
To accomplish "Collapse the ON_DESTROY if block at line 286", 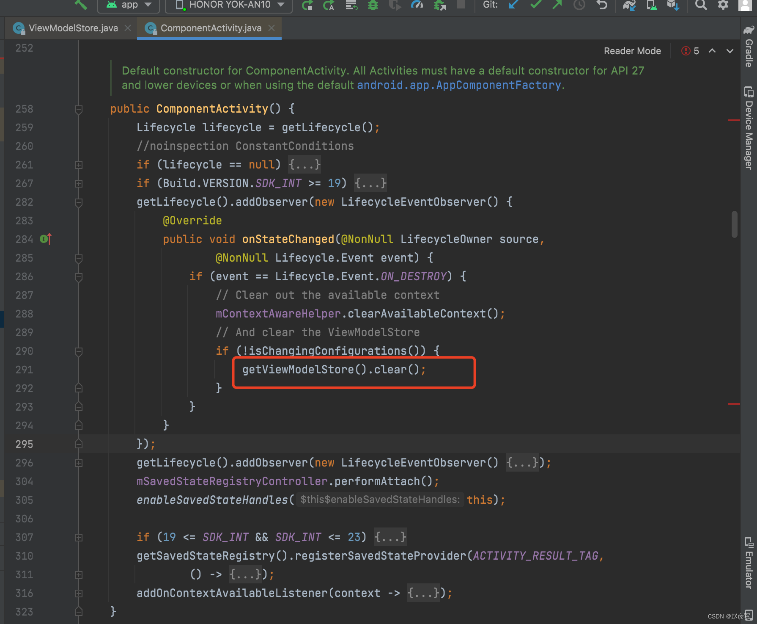I will click(79, 277).
